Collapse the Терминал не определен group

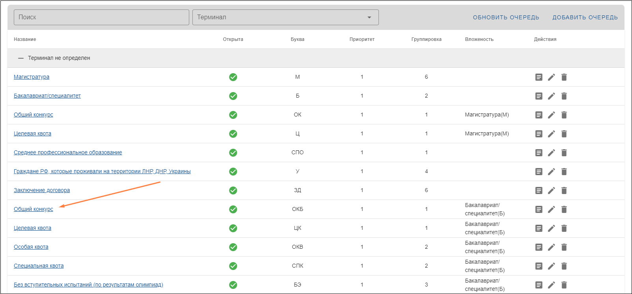[x=21, y=58]
